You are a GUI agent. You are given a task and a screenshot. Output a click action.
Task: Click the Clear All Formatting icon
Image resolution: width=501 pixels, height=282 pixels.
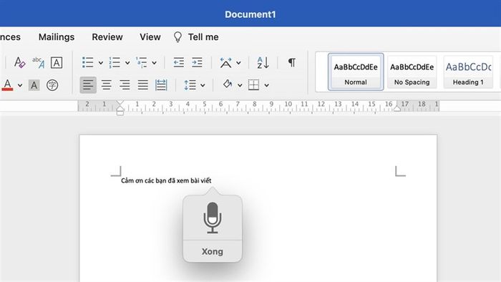[19, 62]
